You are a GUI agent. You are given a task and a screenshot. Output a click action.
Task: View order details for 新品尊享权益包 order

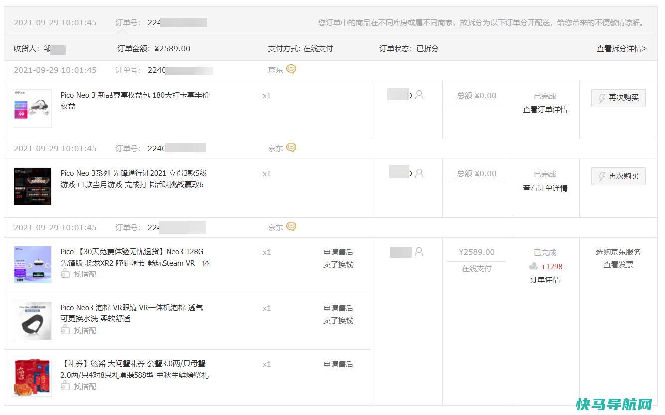pos(545,110)
